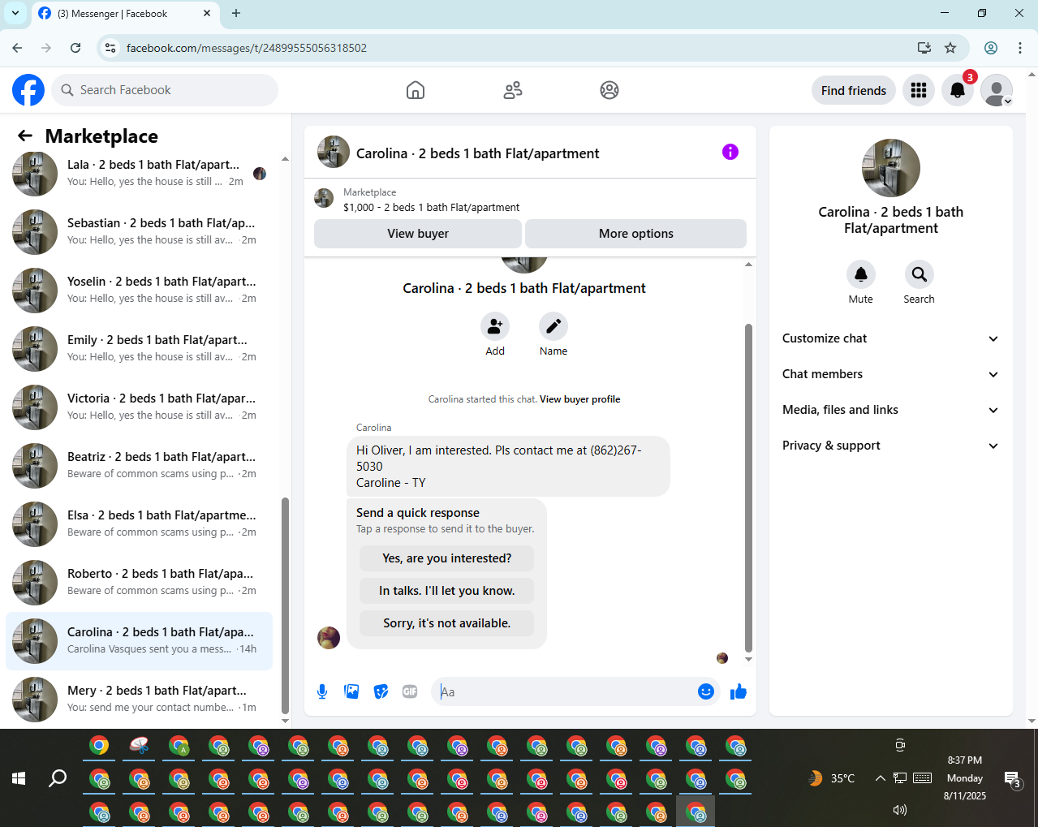This screenshot has height=827, width=1038.
Task: Click the conversation list scrollbar
Action: (x=285, y=605)
